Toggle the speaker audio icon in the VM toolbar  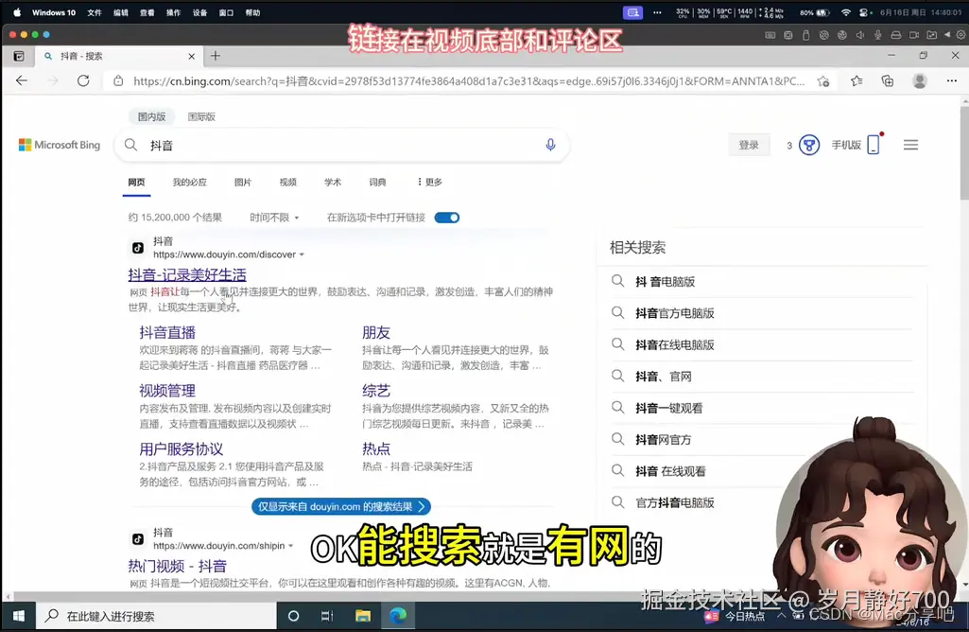860,35
